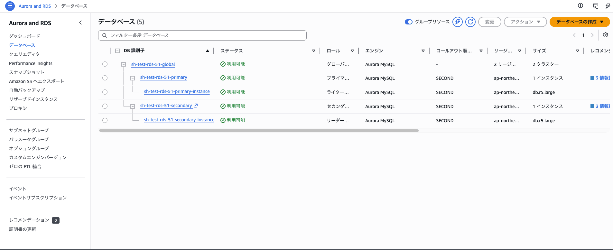
Task: Open Parameter groups in sidebar
Action: tap(29, 139)
